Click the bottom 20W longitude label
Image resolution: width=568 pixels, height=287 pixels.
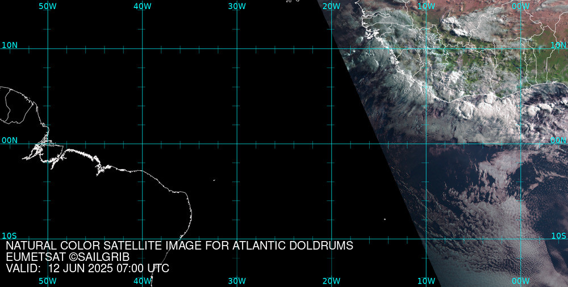point(332,281)
